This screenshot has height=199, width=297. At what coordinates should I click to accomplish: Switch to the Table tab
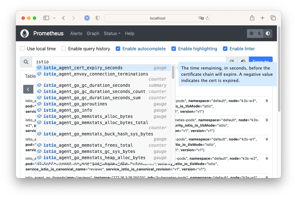[30, 76]
